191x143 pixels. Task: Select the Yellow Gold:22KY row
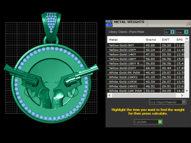146,68
